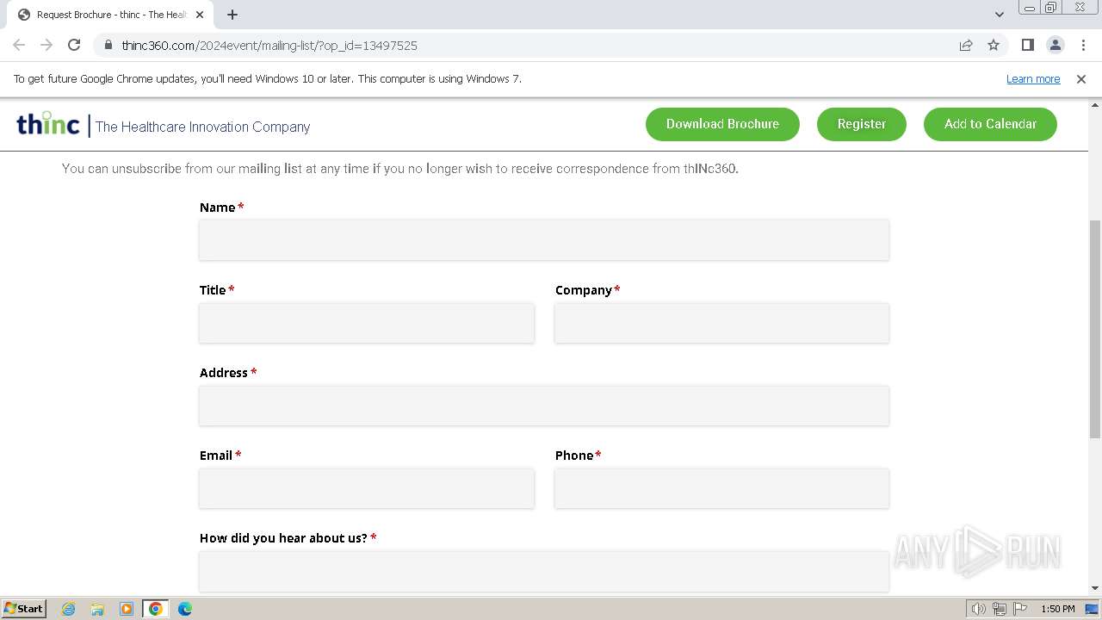Click the Add to Calendar button
Viewport: 1102px width, 620px height.
click(990, 124)
